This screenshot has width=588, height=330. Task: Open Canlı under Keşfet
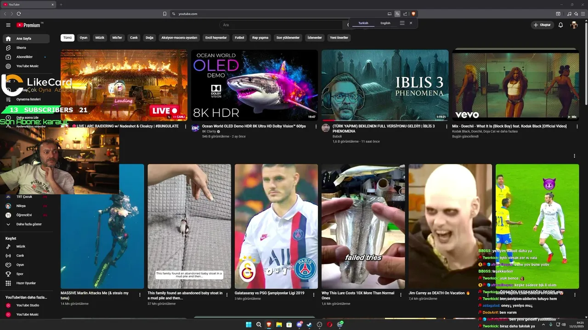click(26, 256)
